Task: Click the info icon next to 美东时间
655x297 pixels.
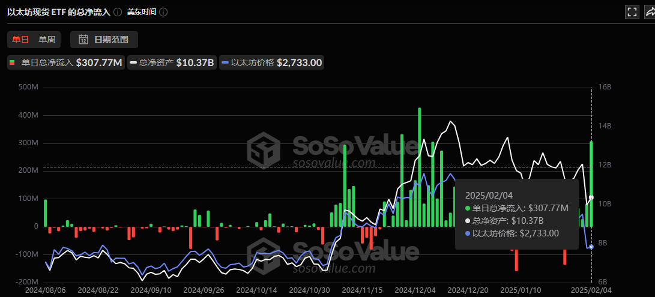Action: coord(163,12)
